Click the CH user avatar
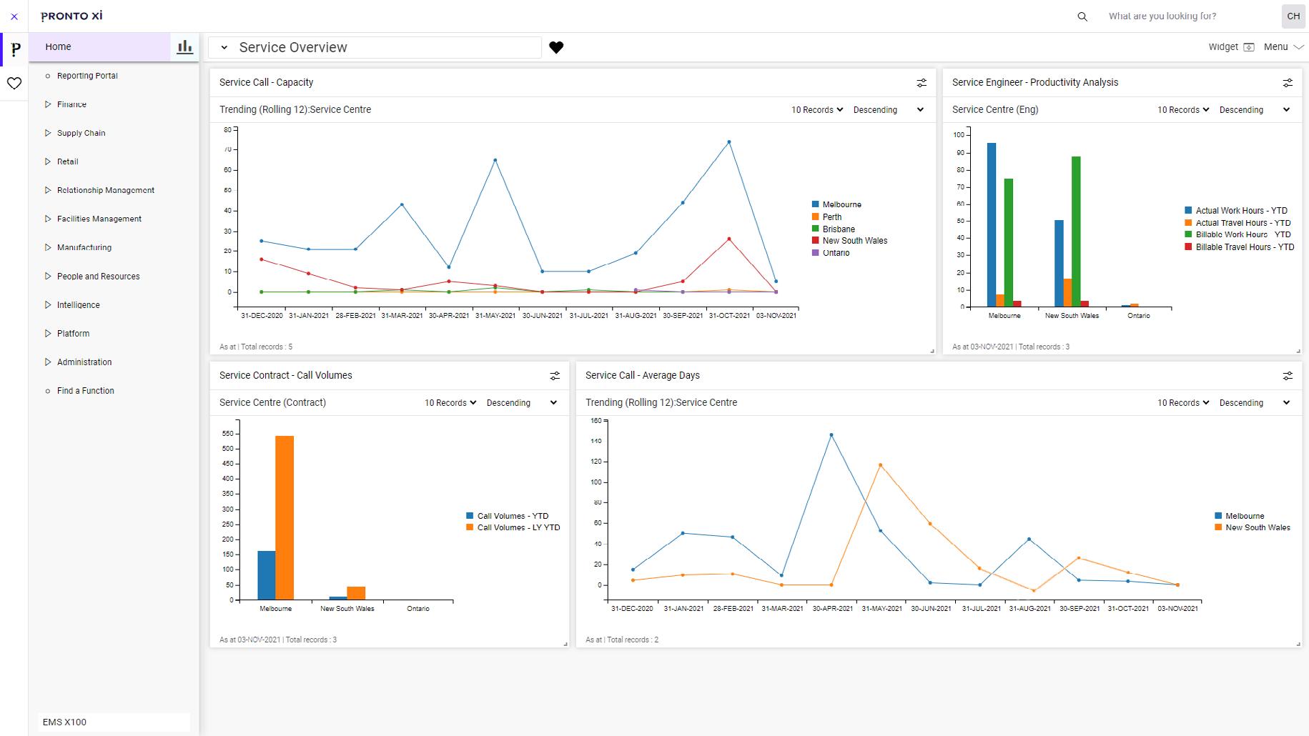The height and width of the screenshot is (736, 1309). click(x=1293, y=16)
